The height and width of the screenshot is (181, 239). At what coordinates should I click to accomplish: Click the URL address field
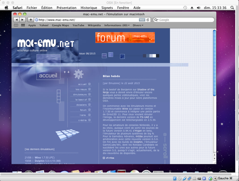tap(92, 20)
